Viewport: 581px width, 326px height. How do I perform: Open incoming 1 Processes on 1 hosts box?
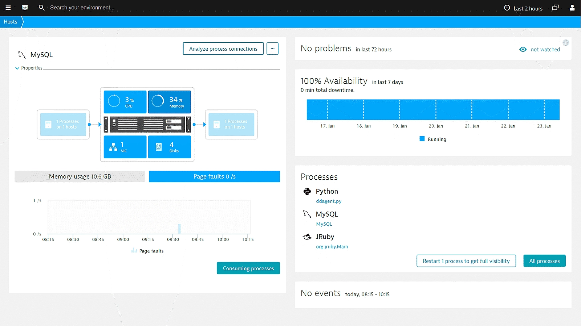click(x=63, y=125)
